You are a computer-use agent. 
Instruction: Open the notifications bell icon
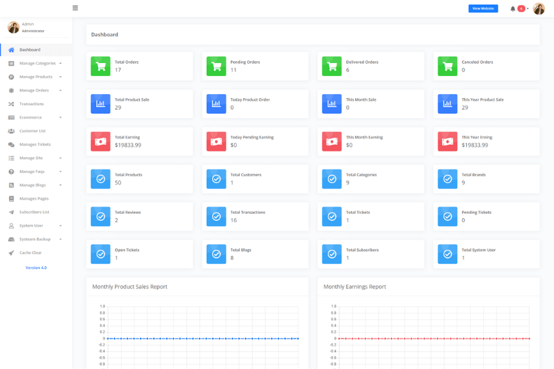[512, 8]
